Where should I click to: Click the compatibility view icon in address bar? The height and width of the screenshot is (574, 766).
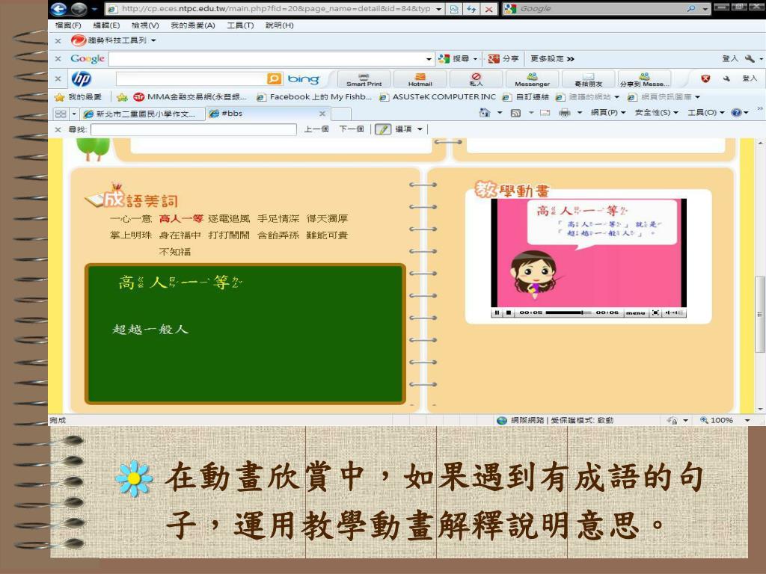click(x=454, y=9)
